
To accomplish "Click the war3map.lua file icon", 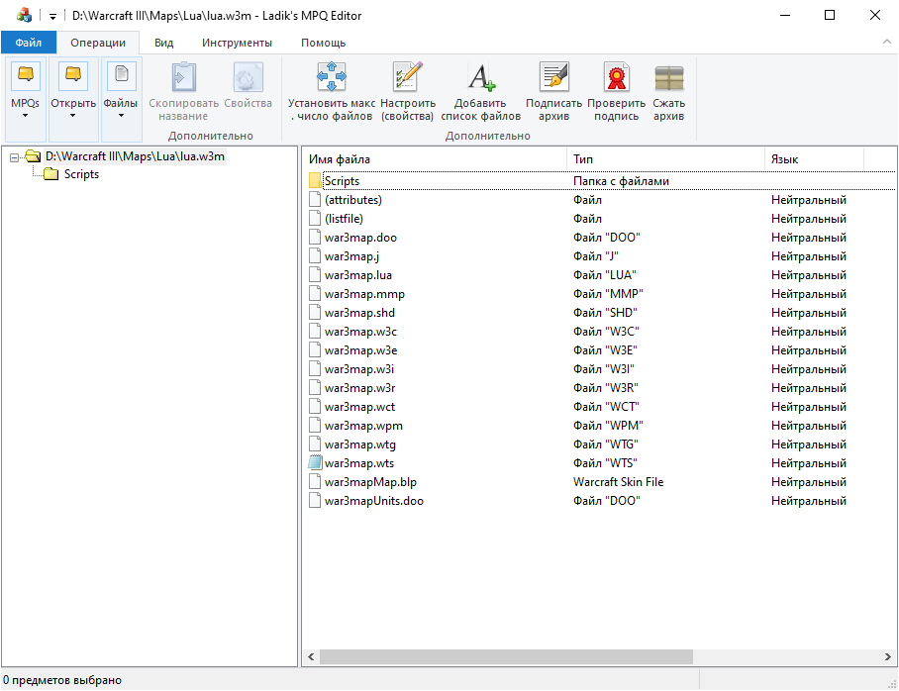I will pos(315,274).
